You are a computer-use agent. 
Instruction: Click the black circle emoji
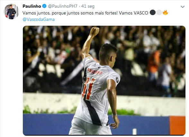tap(153, 13)
